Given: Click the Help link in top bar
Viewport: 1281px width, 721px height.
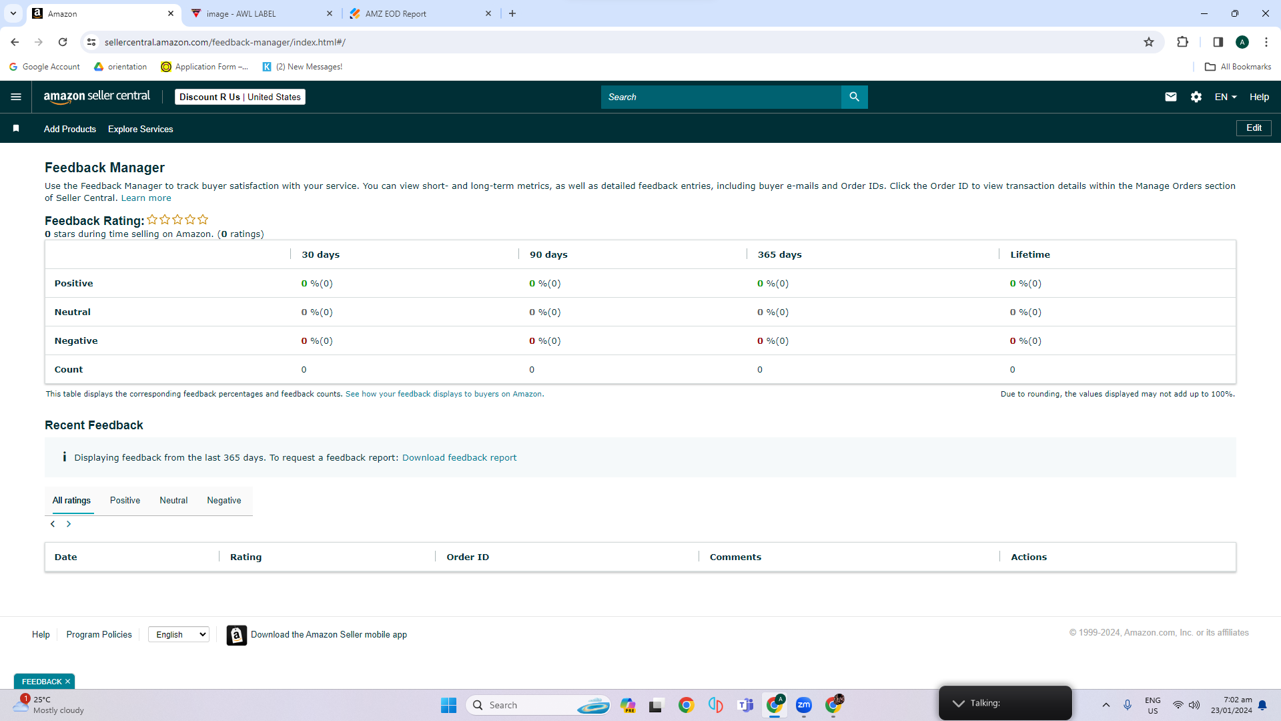Looking at the screenshot, I should coord(1259,97).
